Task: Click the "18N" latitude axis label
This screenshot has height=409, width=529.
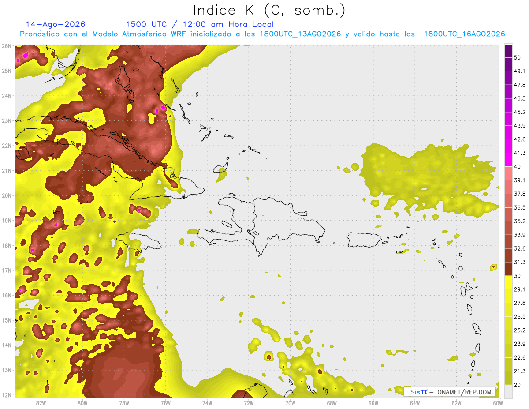Action: [7, 245]
